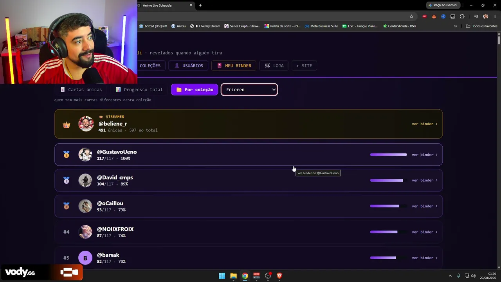Open the Series Graph bookmark
This screenshot has width=501, height=282.
[x=242, y=26]
